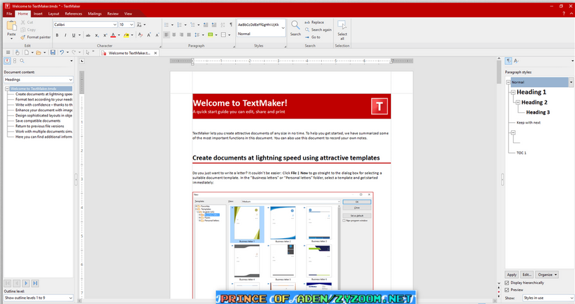Open the multilevel list icon
The height and width of the screenshot is (304, 575).
click(193, 25)
